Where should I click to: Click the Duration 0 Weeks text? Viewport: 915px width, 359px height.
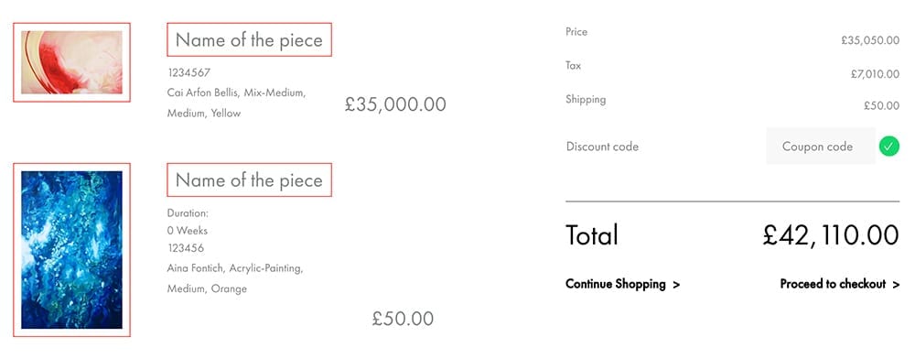[188, 222]
